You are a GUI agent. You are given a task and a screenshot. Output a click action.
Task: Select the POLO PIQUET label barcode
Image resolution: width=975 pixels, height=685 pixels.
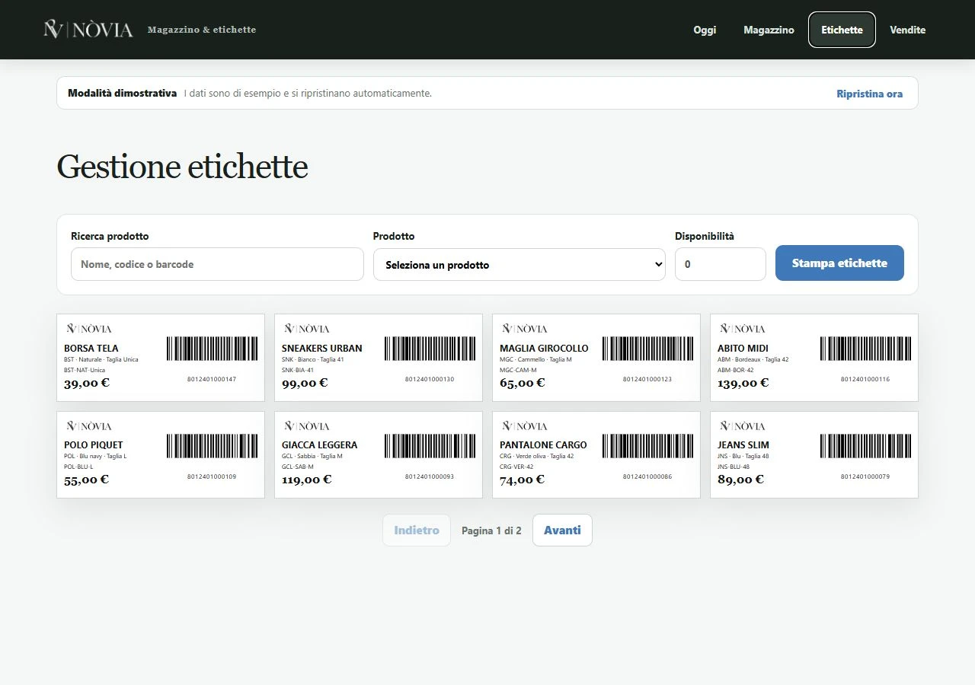click(212, 446)
